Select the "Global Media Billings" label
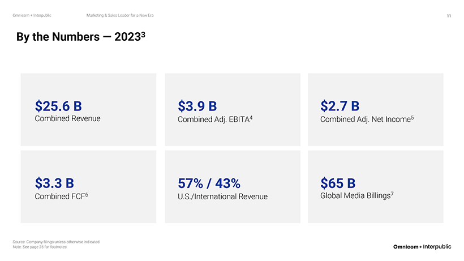The width and height of the screenshot is (464, 261). (355, 196)
